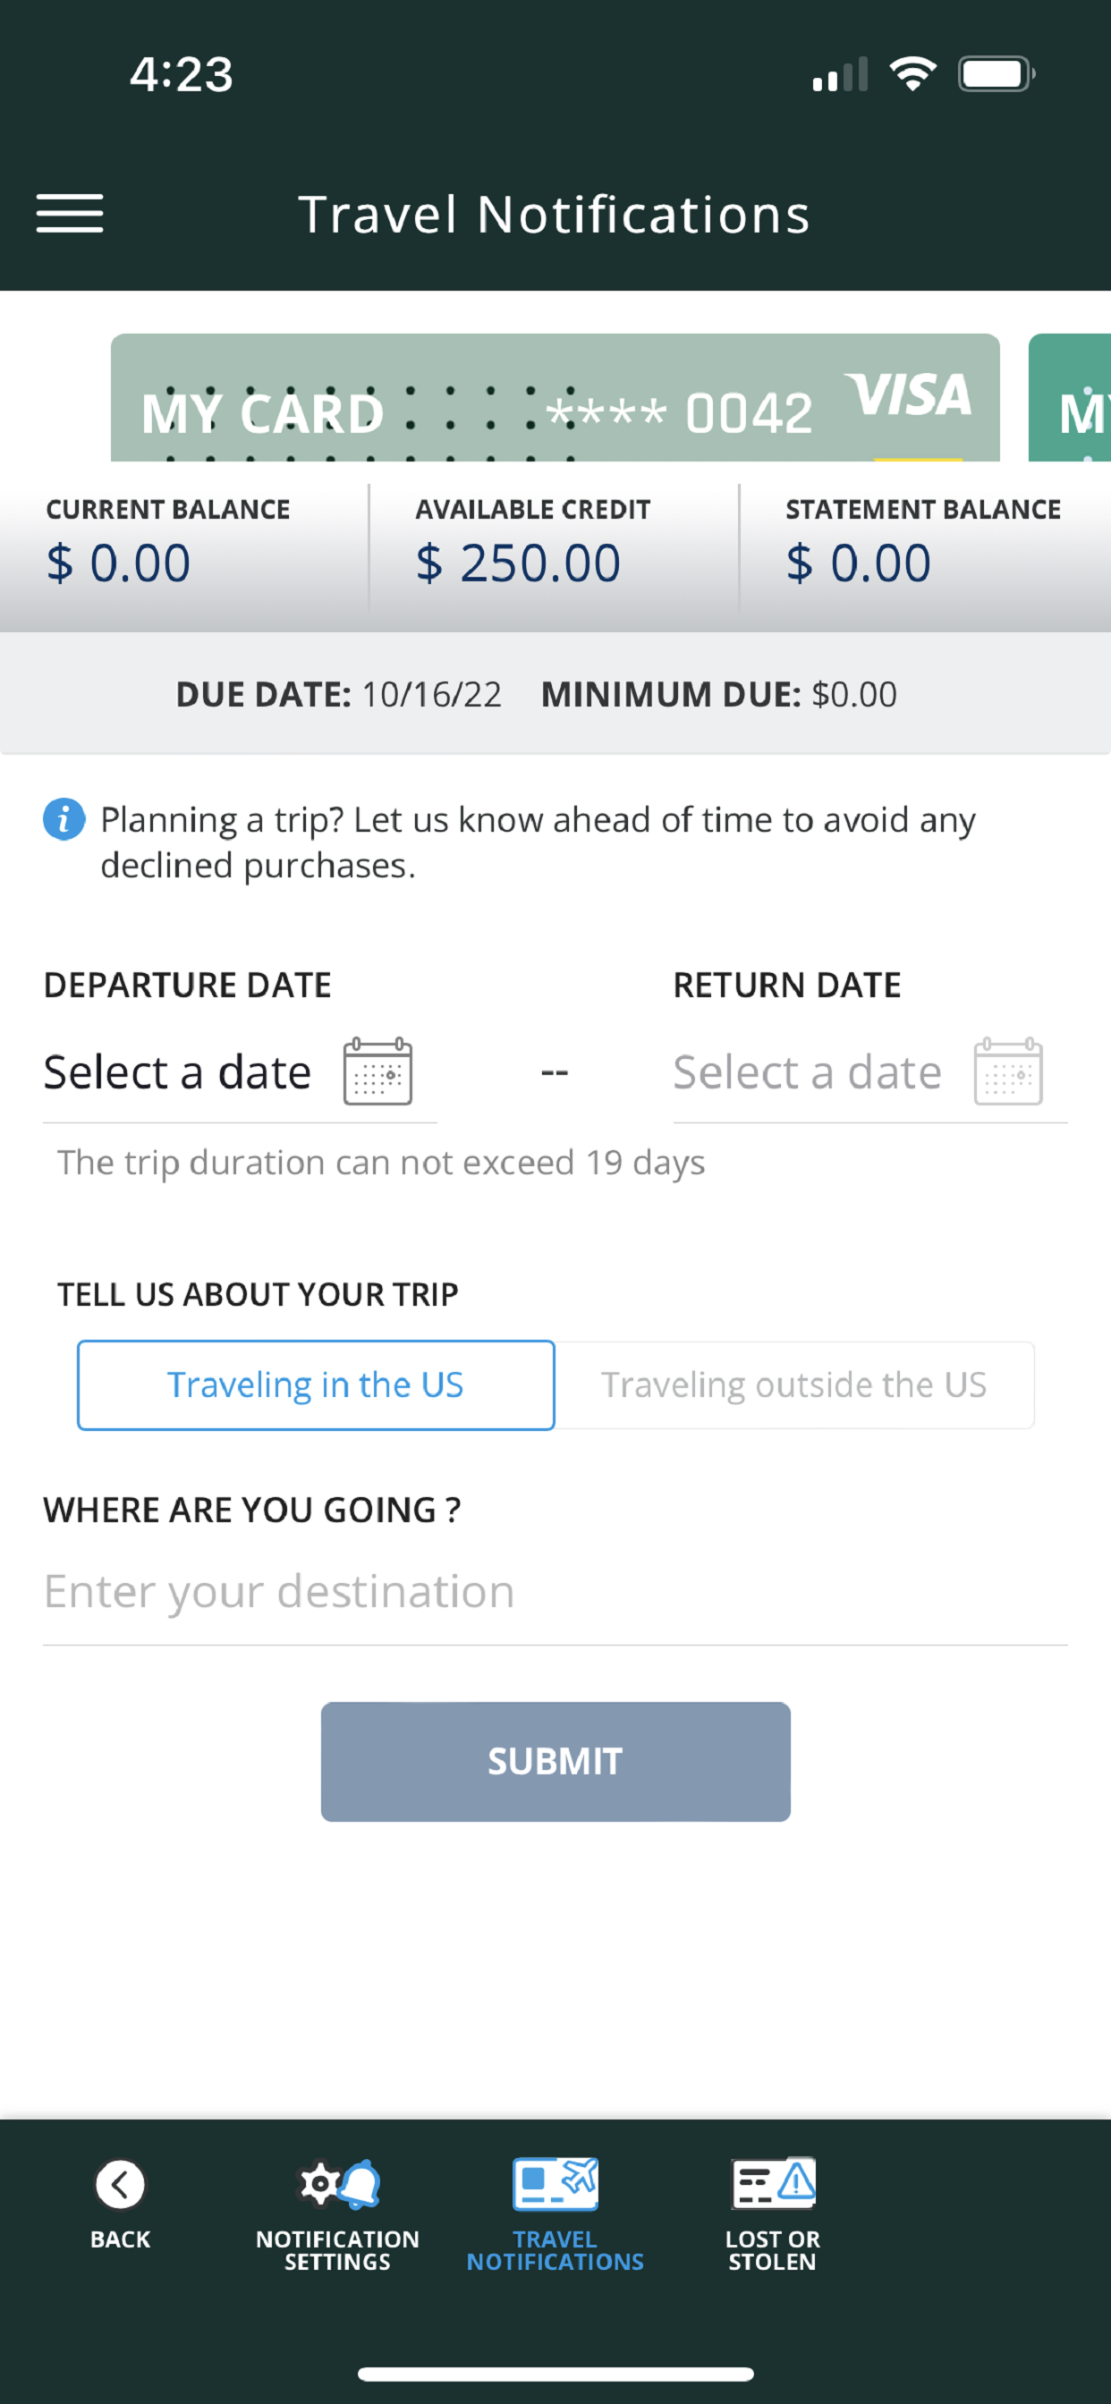
Task: Tap the Available Credit $250.00 amount
Action: tap(518, 563)
